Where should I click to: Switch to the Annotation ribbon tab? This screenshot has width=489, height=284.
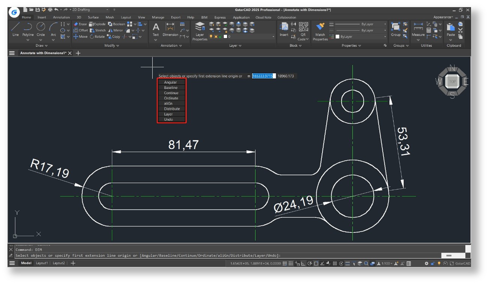tap(61, 17)
